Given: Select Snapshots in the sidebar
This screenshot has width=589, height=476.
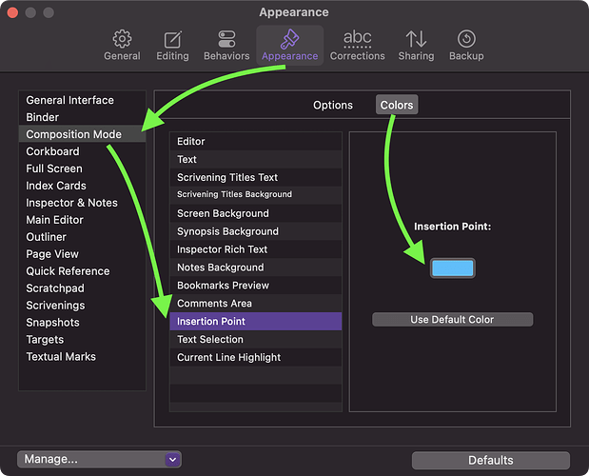Looking at the screenshot, I should [x=82, y=323].
